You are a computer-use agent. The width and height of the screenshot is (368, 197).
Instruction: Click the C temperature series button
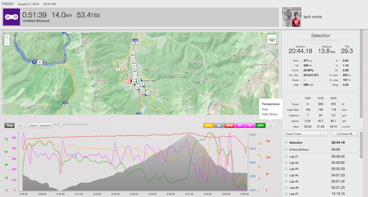tap(271, 126)
